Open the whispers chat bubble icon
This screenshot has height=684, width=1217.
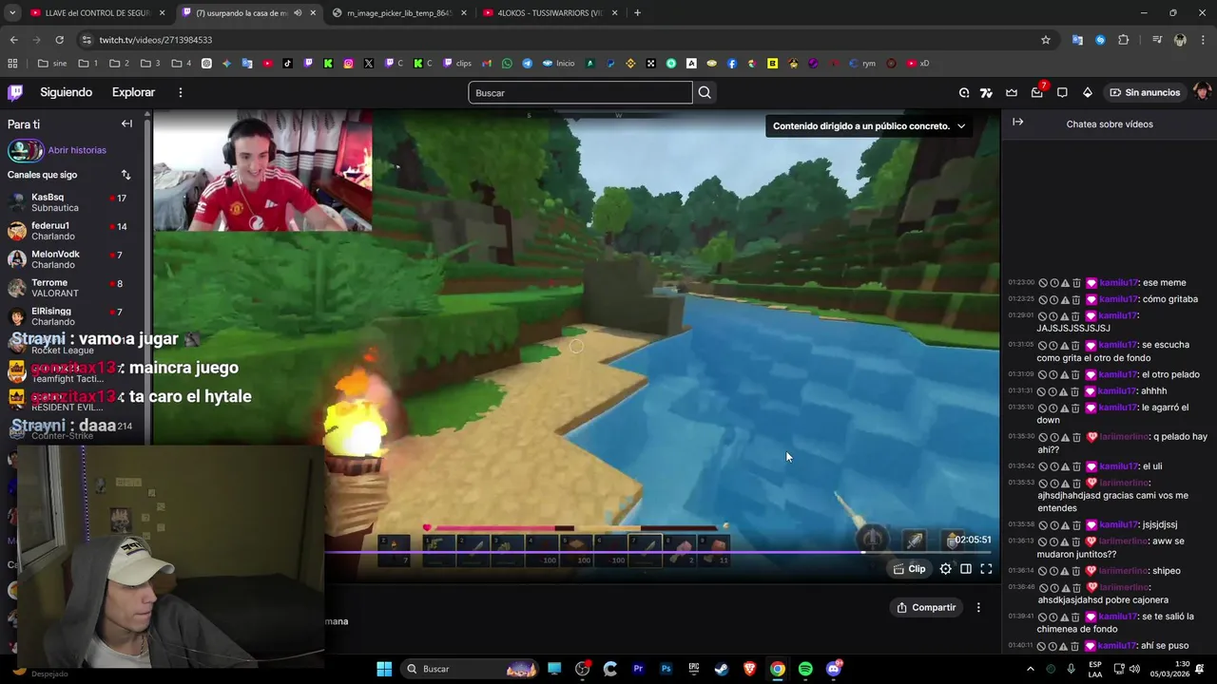coord(1062,92)
